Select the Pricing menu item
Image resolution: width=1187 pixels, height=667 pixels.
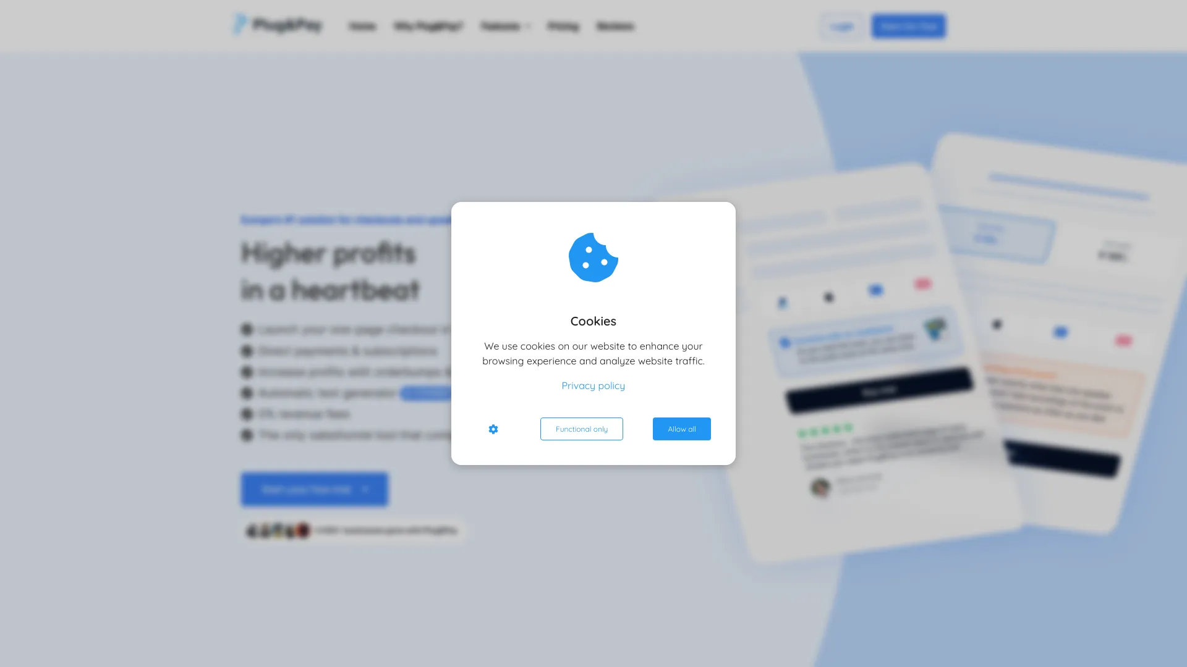pyautogui.click(x=563, y=26)
